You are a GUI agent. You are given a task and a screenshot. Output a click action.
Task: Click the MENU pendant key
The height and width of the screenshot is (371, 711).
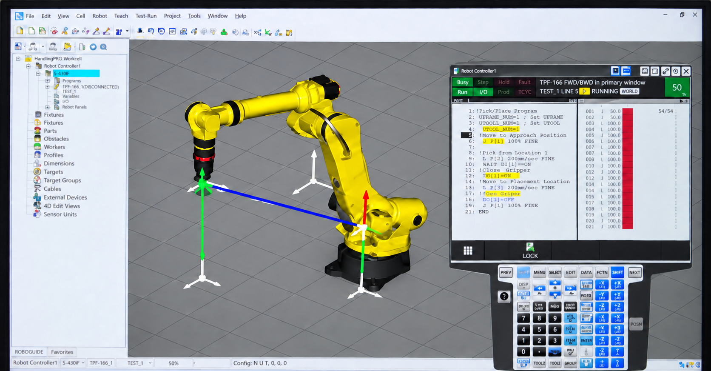tap(539, 272)
